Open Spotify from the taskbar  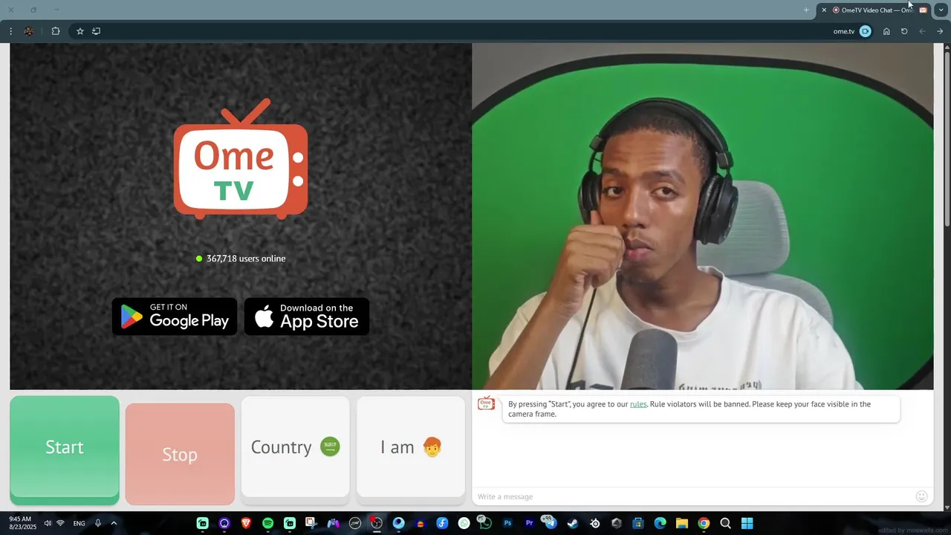pyautogui.click(x=267, y=523)
